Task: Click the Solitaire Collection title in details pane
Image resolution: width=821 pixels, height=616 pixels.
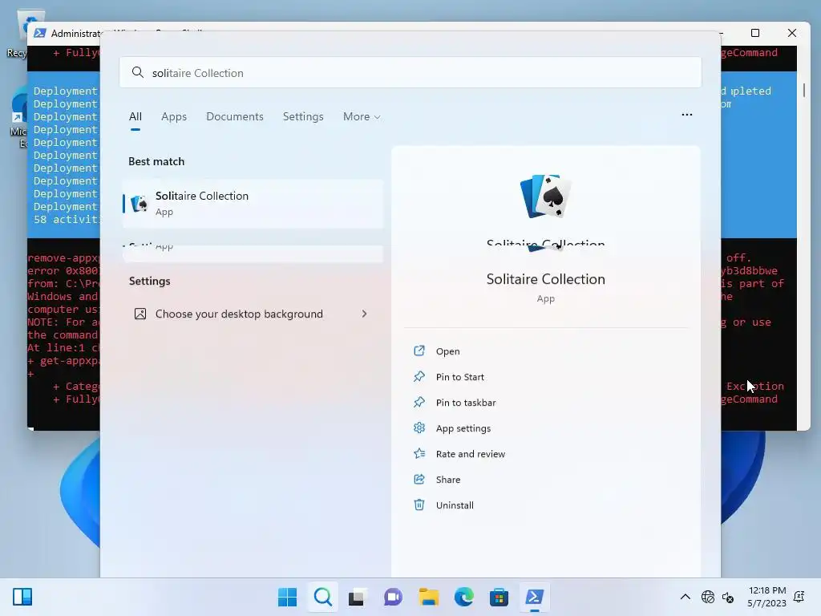Action: 545,278
